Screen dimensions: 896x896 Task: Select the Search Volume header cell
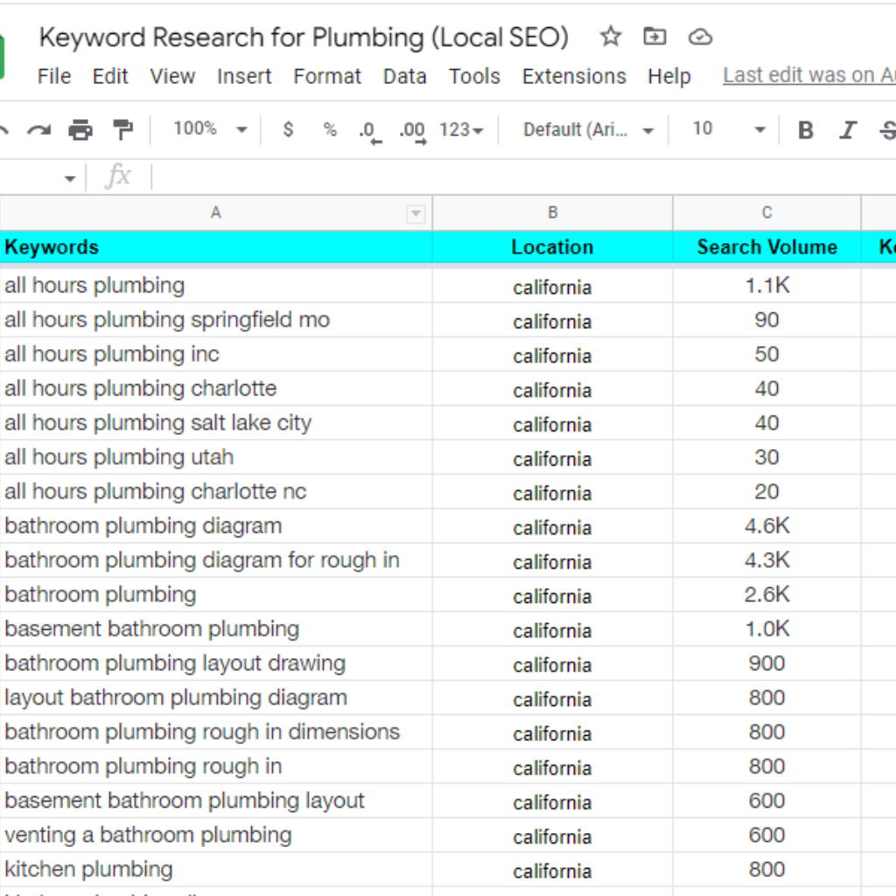pyautogui.click(x=766, y=248)
